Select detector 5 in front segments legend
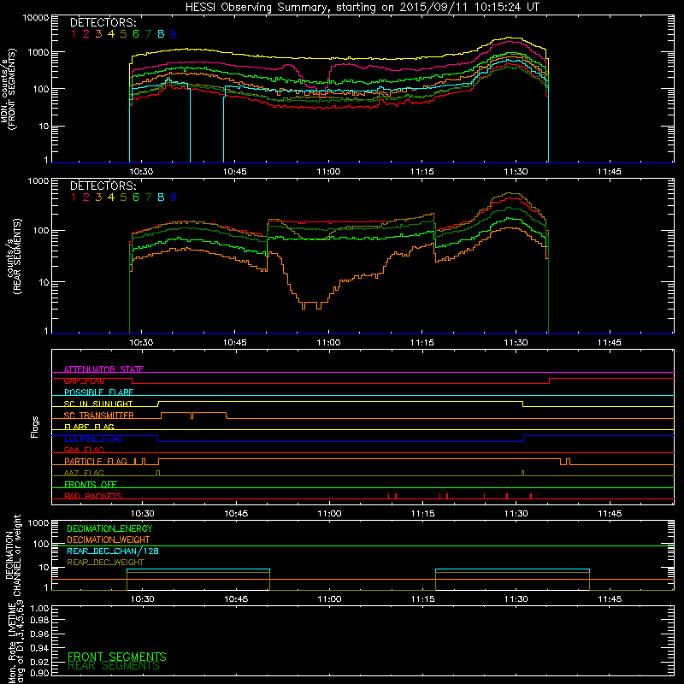This screenshot has width=684, height=684. click(123, 34)
